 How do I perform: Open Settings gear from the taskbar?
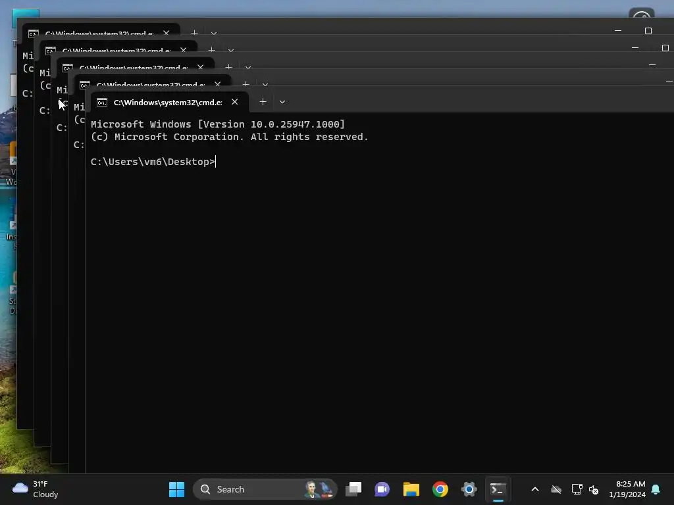tap(469, 489)
